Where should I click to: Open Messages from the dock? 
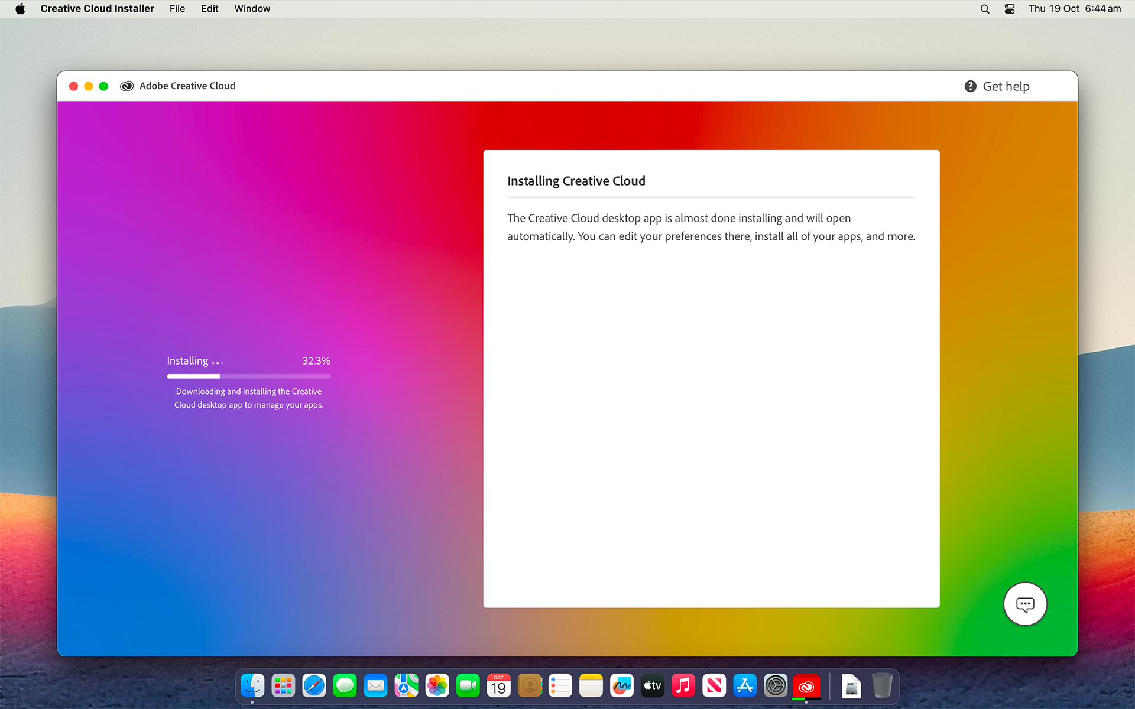(x=345, y=685)
